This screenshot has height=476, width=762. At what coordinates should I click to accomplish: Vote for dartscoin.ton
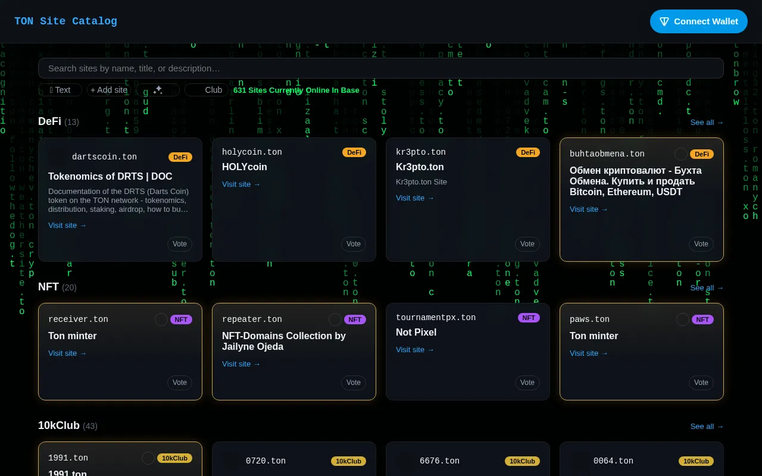180,244
